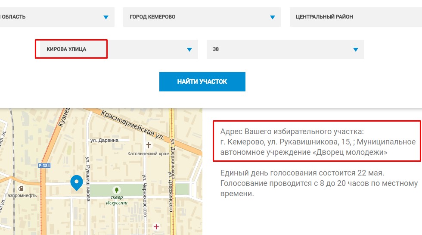Viewport: 422px width, 235px height.
Task: Click the red medical cross map icon
Action: tap(156, 227)
